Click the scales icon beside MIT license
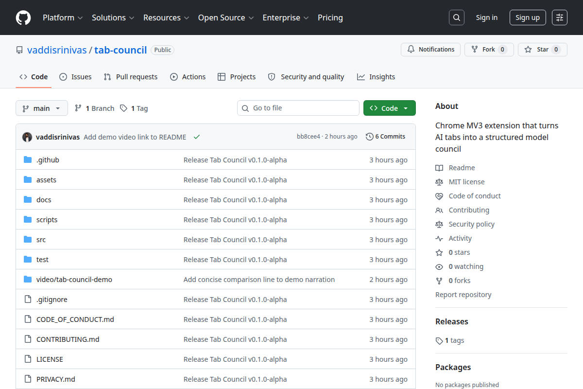583x389 pixels. [439, 182]
